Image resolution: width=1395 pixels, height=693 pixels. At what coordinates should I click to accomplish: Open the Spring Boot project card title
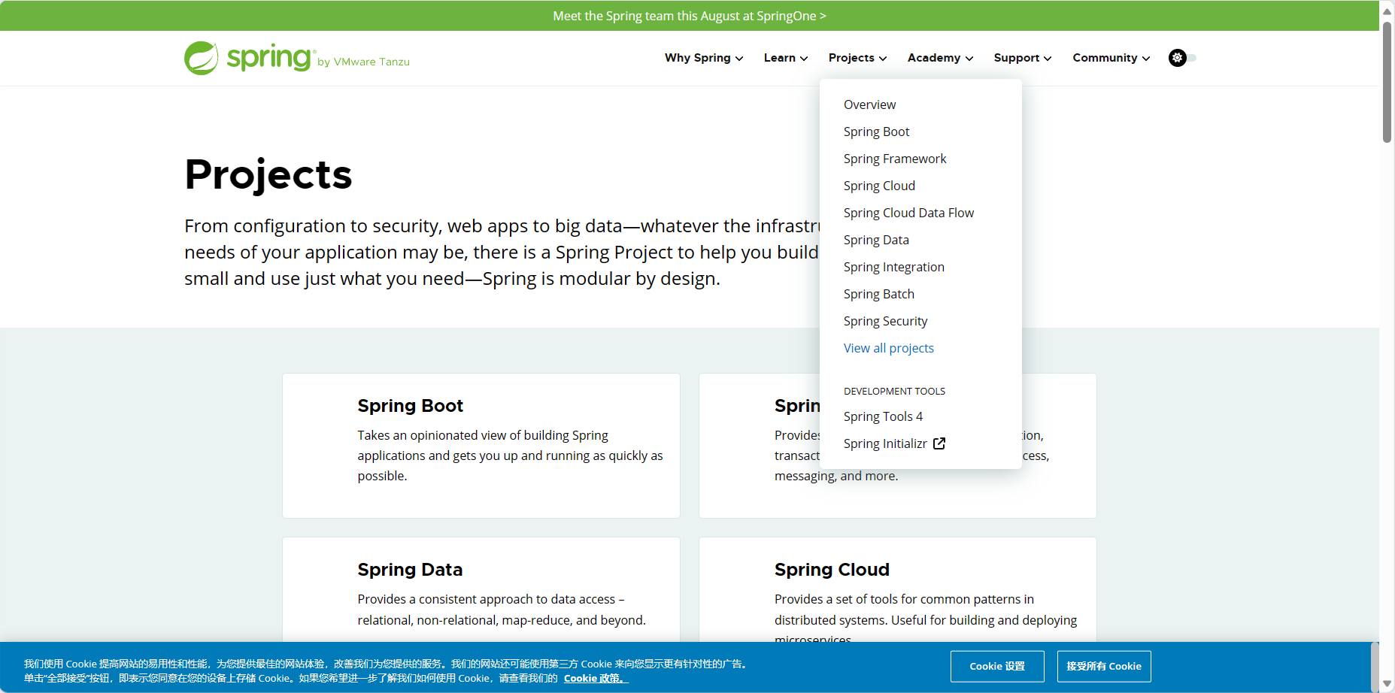411,406
